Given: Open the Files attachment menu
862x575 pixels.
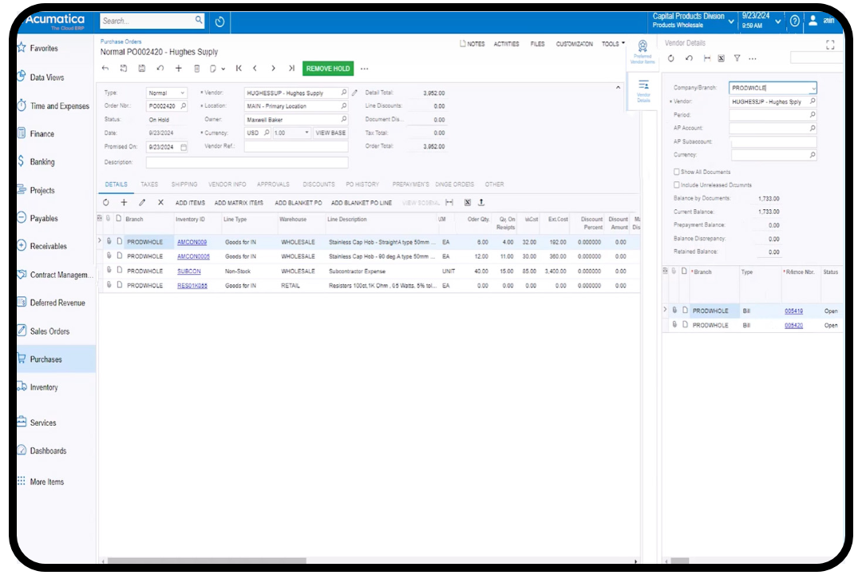Looking at the screenshot, I should 537,43.
